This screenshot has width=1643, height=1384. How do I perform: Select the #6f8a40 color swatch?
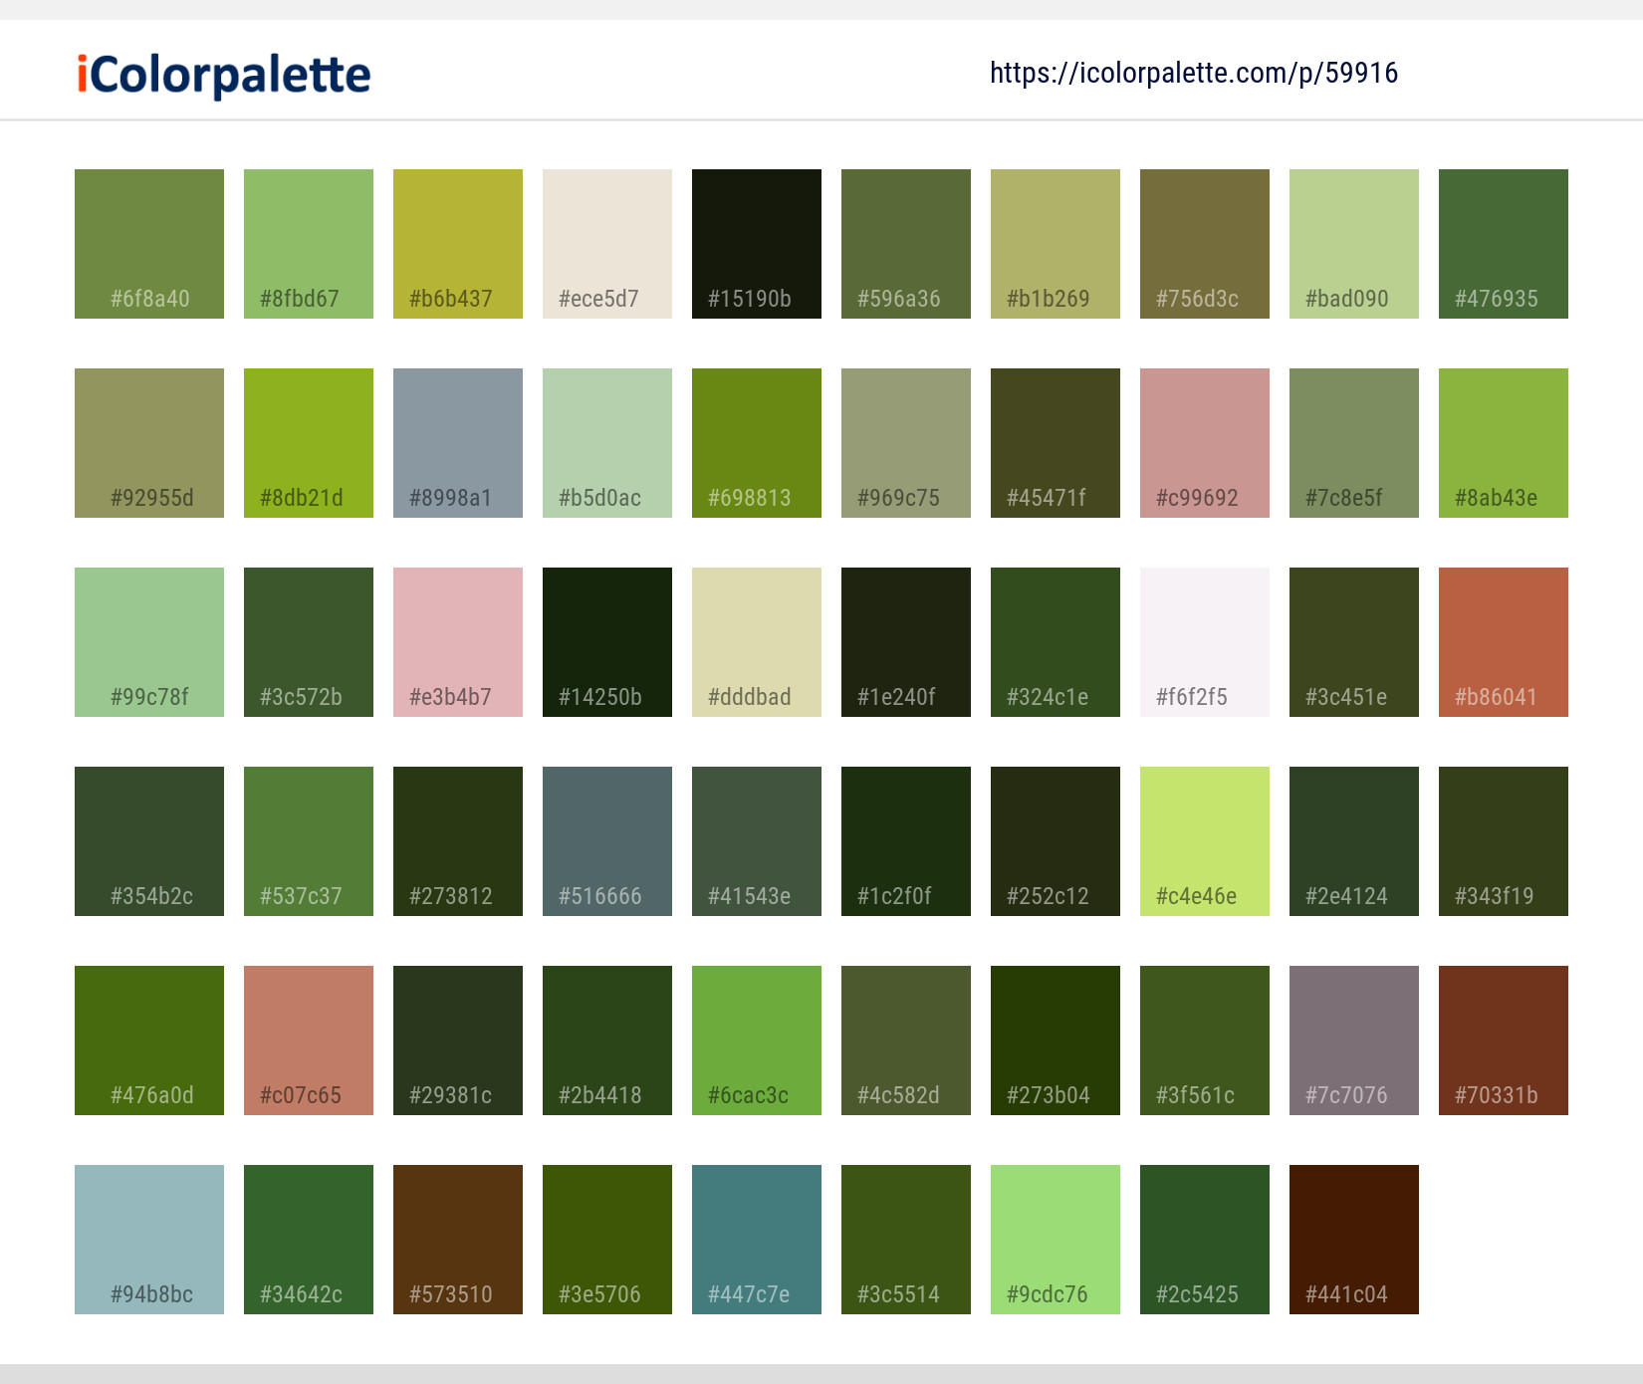[x=149, y=244]
